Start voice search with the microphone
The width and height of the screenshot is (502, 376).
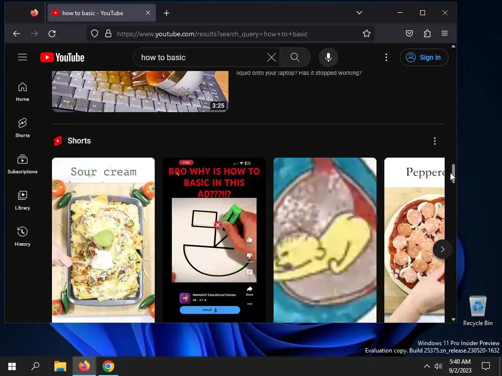pos(328,58)
